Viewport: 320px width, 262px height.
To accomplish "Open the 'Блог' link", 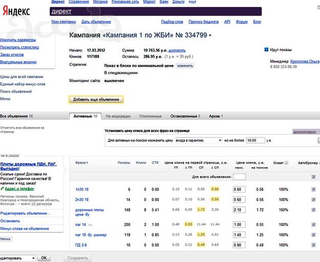I will (x=257, y=22).
